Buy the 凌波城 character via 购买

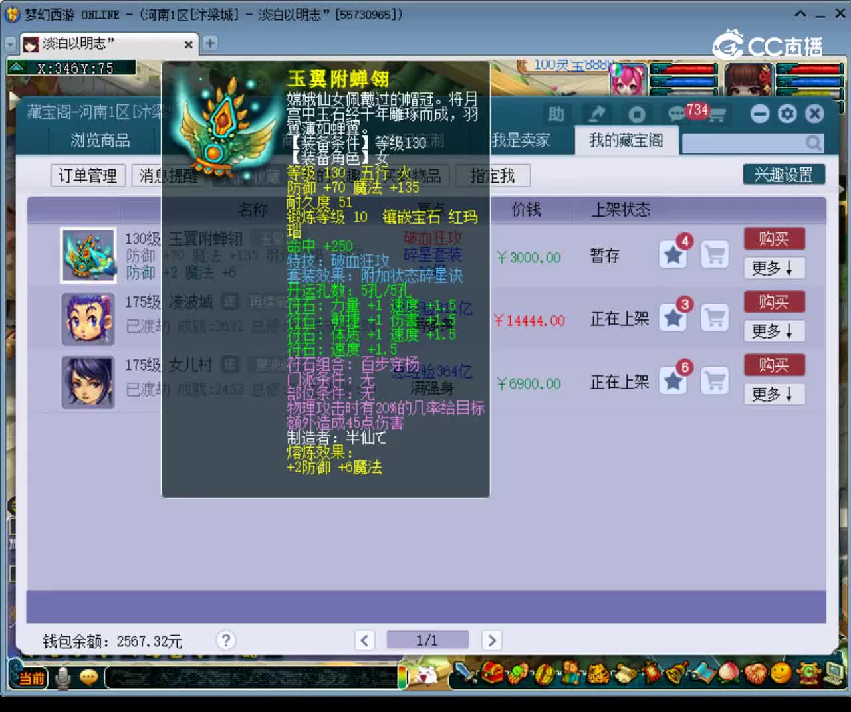click(x=774, y=302)
